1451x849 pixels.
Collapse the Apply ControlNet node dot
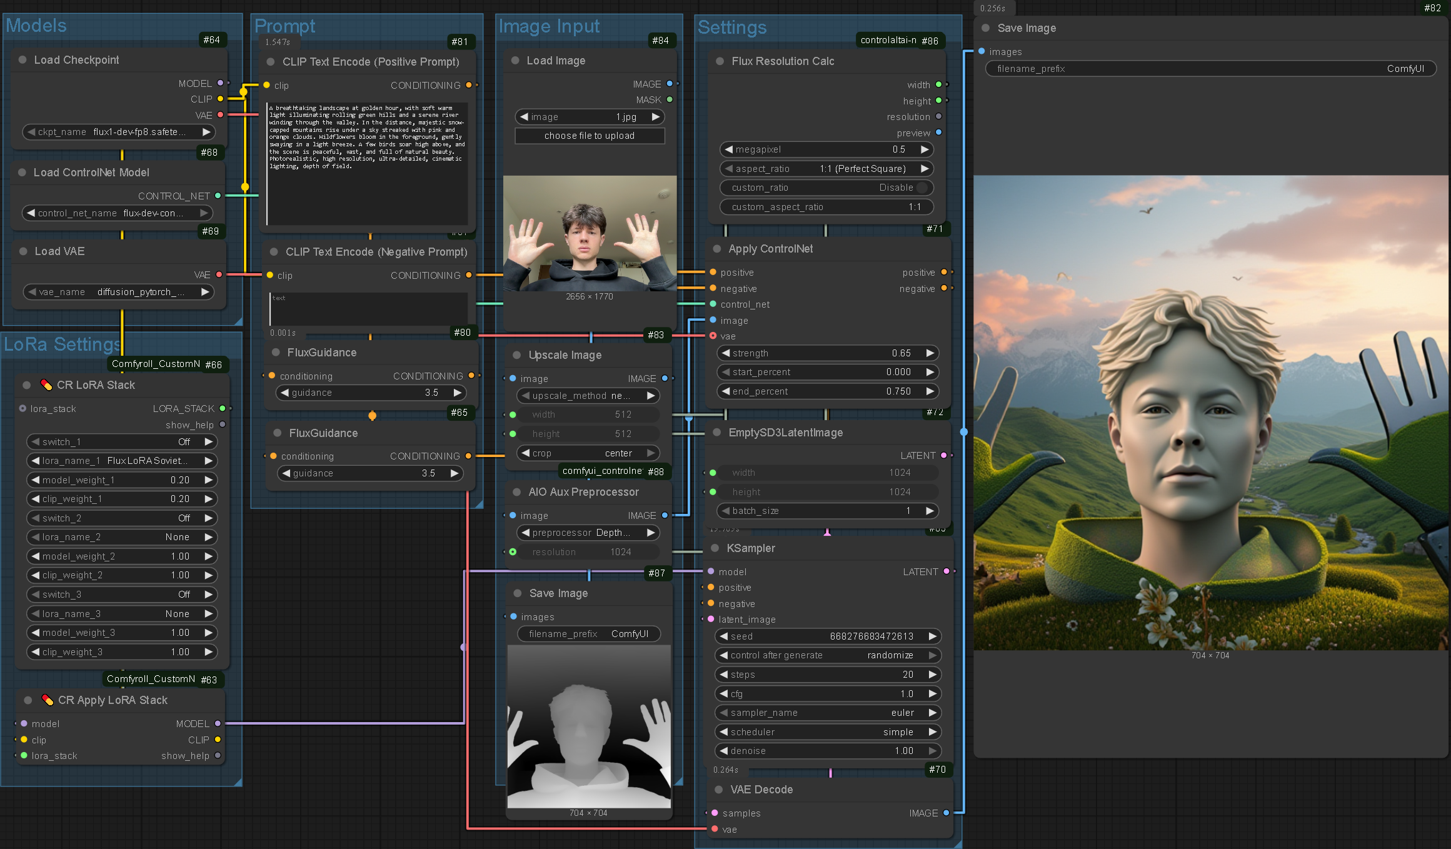click(717, 249)
